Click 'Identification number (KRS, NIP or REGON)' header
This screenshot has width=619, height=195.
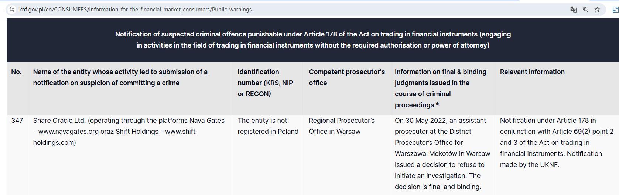[x=265, y=83]
